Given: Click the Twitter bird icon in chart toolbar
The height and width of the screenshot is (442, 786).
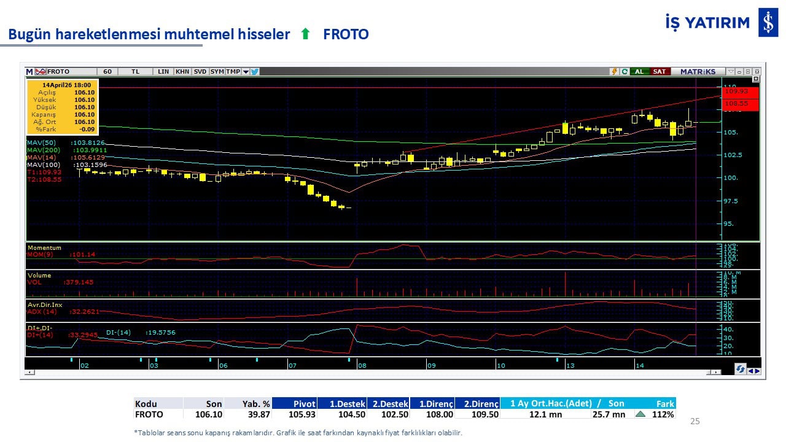Looking at the screenshot, I should 255,72.
